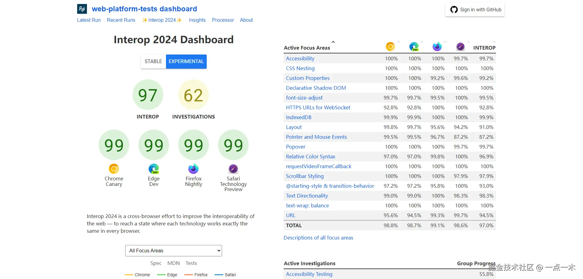Viewport: 583px width, 279px height.
Task: Click the Edge Dev icon below its score
Action: pyautogui.click(x=154, y=169)
